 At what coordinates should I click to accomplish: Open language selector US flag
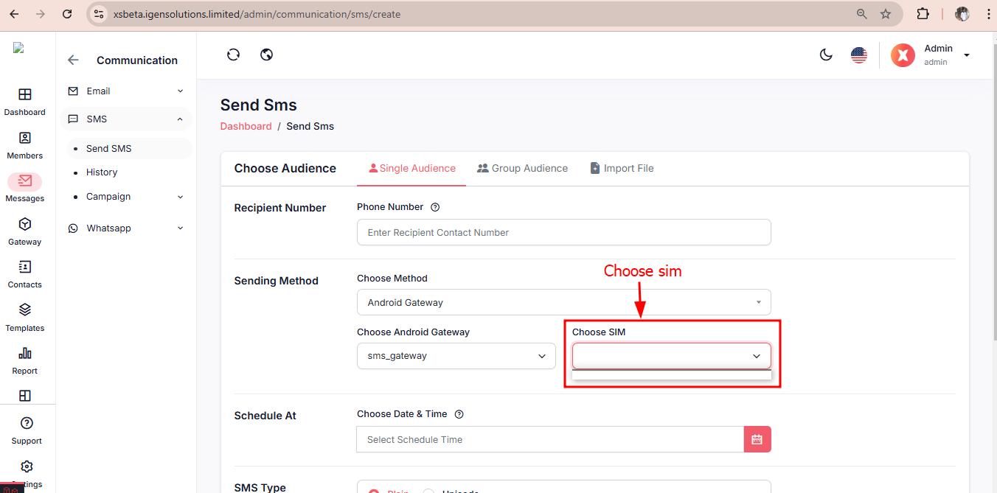pos(858,55)
